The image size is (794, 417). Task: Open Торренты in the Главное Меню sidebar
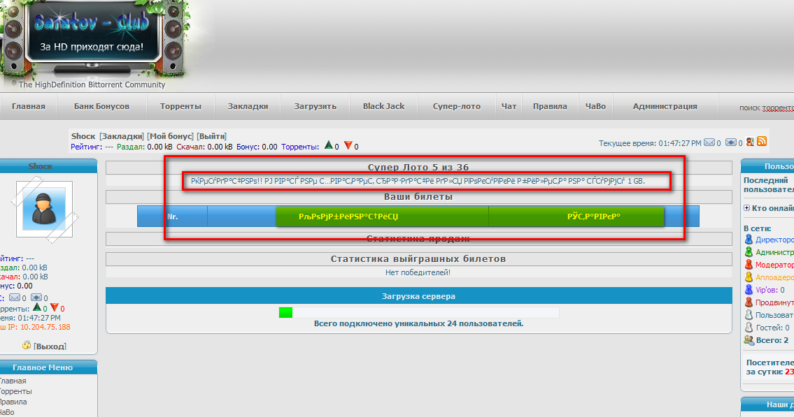(x=15, y=391)
